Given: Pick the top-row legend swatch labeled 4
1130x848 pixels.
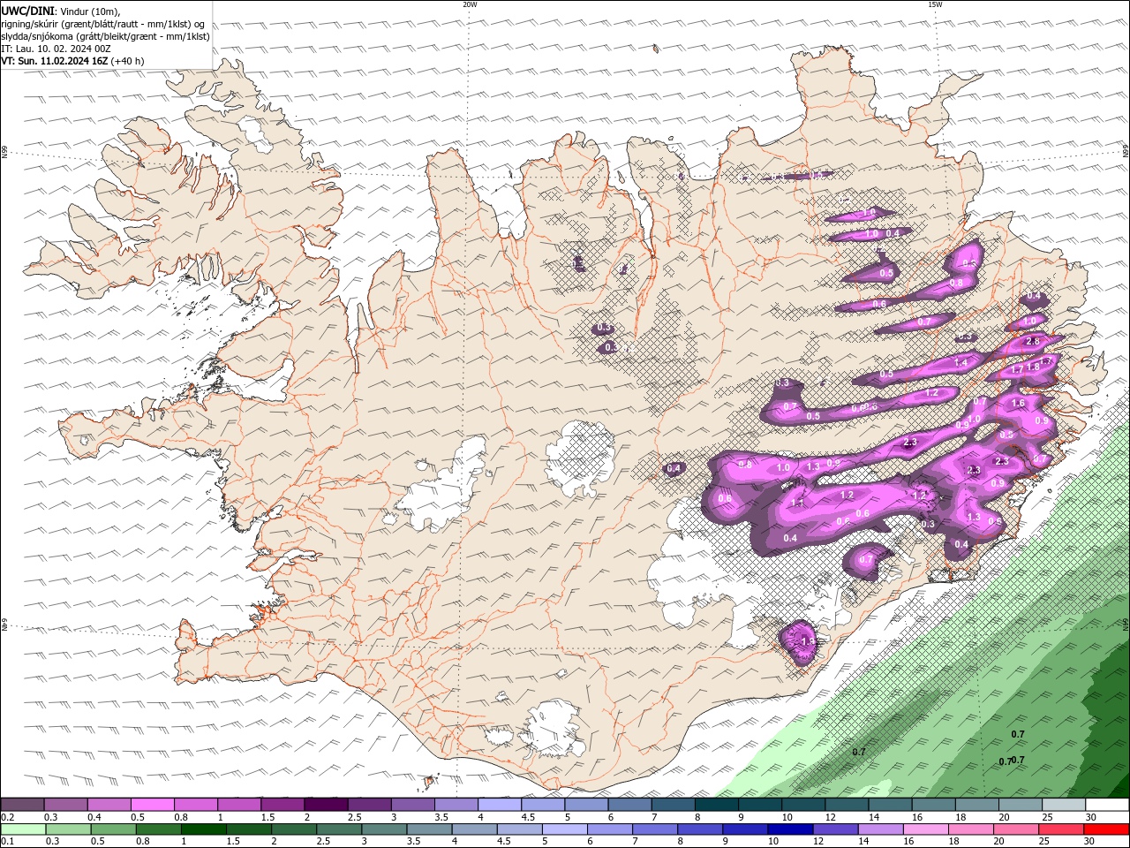Looking at the screenshot, I should coord(500,805).
